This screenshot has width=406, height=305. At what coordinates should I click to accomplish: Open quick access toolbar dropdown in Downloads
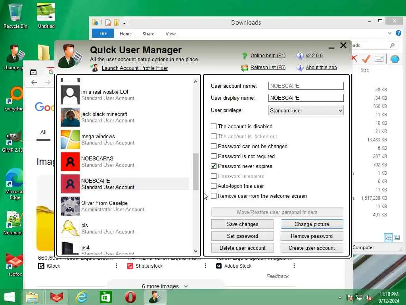(x=124, y=23)
